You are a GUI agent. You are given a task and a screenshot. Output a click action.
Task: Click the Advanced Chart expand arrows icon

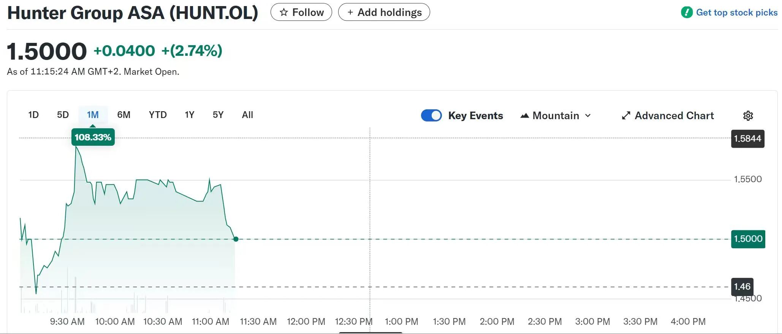coord(626,116)
